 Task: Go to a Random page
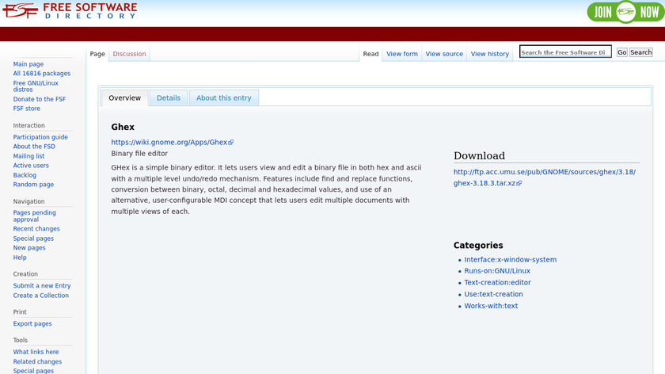pyautogui.click(x=33, y=185)
